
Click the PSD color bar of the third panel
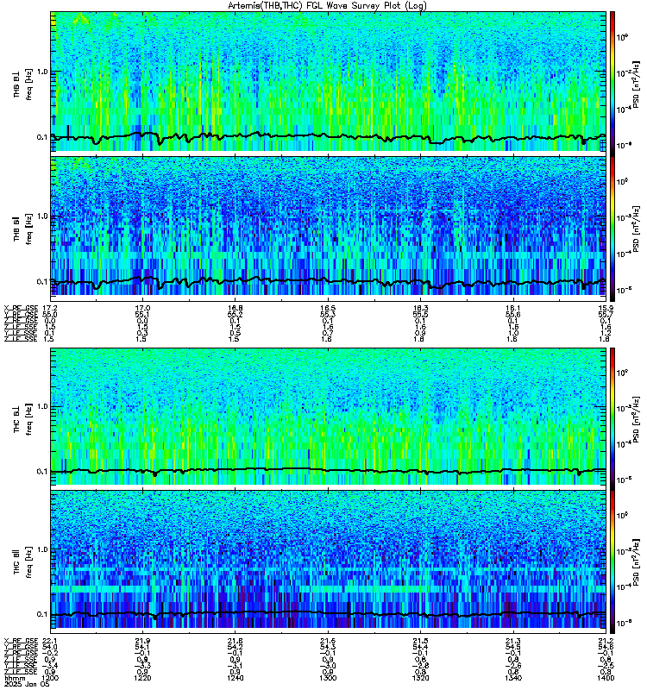point(612,418)
